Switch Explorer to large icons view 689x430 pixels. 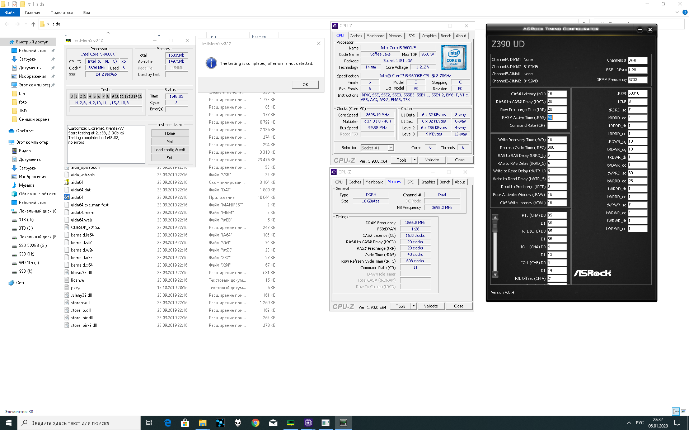coord(684,411)
